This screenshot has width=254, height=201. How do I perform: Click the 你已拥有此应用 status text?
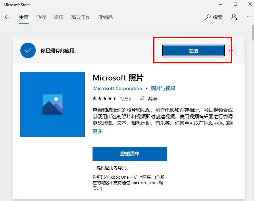point(59,51)
